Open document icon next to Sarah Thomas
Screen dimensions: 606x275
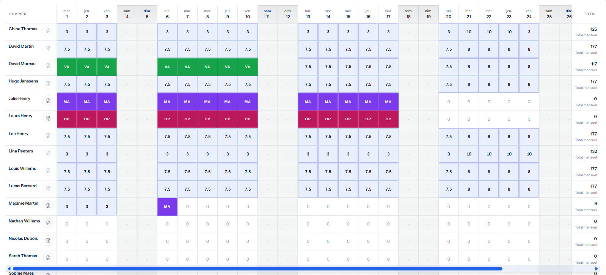pos(48,258)
